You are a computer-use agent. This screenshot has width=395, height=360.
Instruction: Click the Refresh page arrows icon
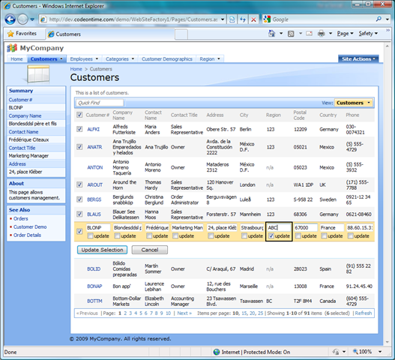point(243,19)
